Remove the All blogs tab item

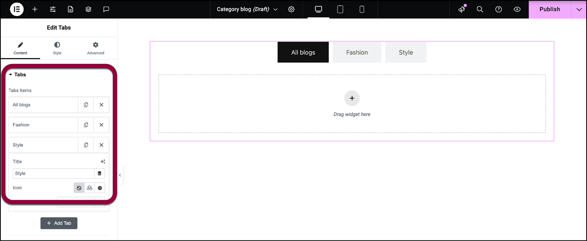101,105
